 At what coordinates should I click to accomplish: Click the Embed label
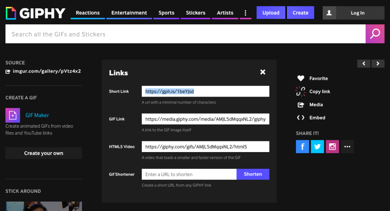tap(317, 117)
